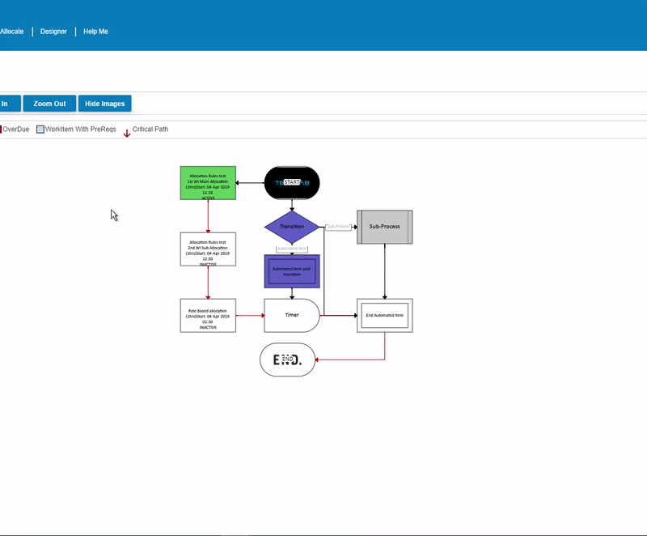Image resolution: width=647 pixels, height=536 pixels.
Task: Select the Automated item post transition node
Action: click(292, 271)
